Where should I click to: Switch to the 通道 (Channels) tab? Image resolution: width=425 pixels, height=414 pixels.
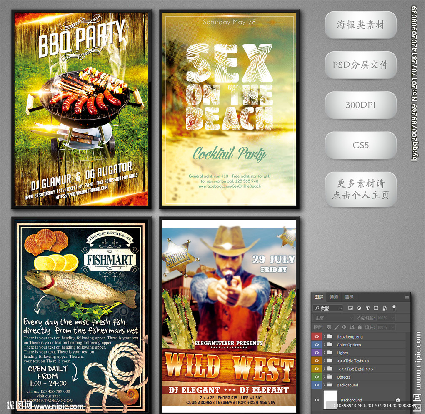[x=334, y=297]
